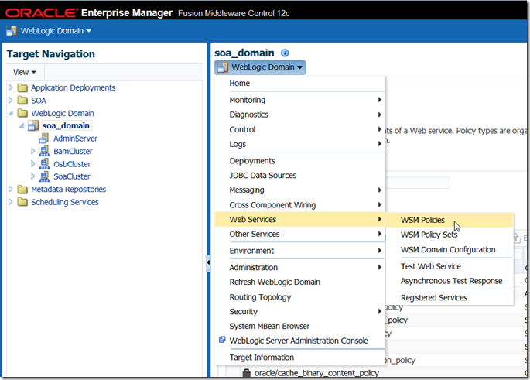This screenshot has height=380, width=530.
Task: Open the System MBean Browser menu entry
Action: 269,327
